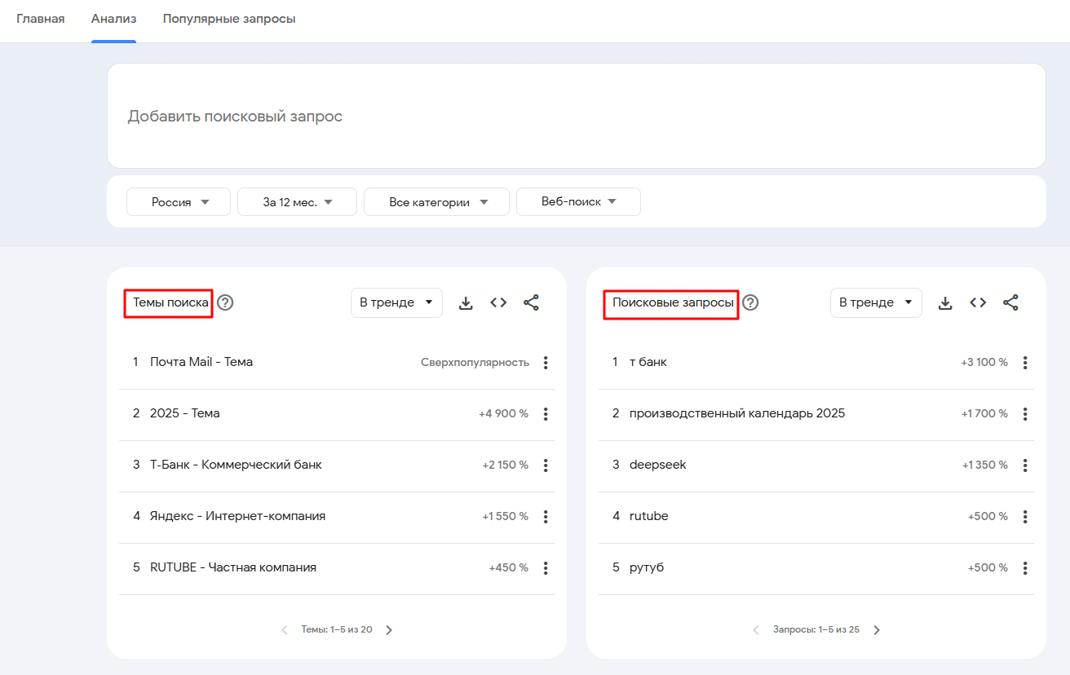
Task: Go to next page of Запросы
Action: [x=877, y=630]
